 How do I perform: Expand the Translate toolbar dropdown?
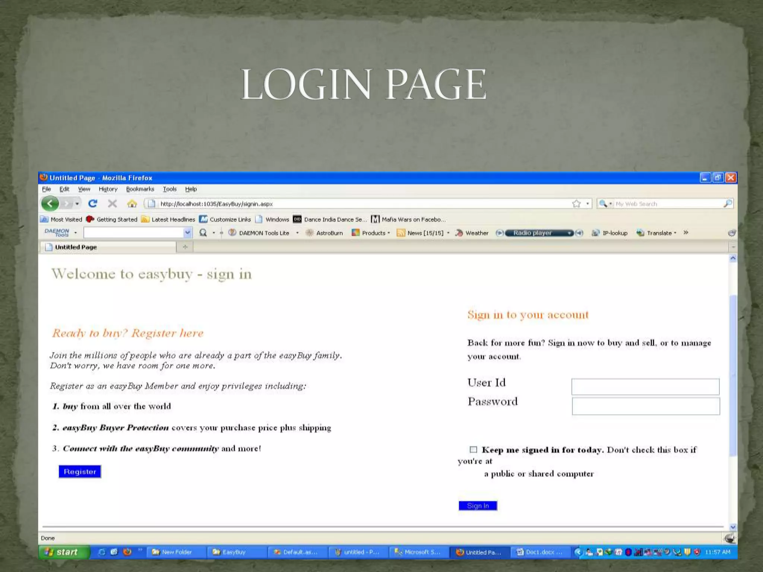pyautogui.click(x=675, y=233)
